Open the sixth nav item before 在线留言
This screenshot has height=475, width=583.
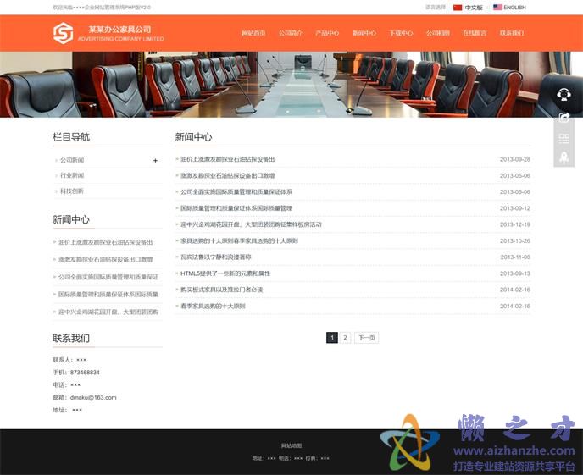pos(437,33)
